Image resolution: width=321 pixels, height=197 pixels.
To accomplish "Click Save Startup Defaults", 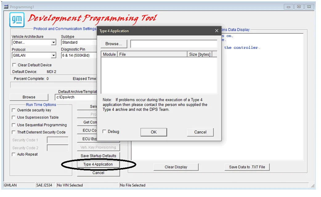I will point(98,156).
